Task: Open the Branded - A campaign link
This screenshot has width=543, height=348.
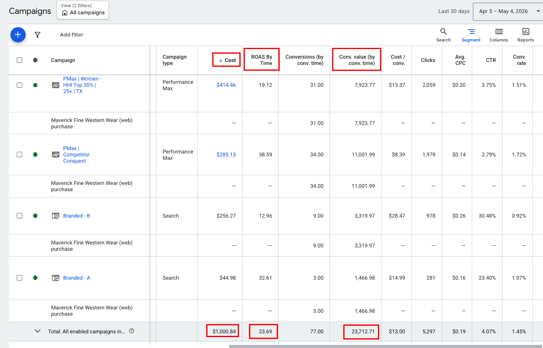Action: tap(76, 278)
